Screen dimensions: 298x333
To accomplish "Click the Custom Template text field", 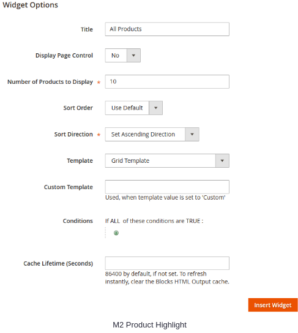I will (x=167, y=187).
